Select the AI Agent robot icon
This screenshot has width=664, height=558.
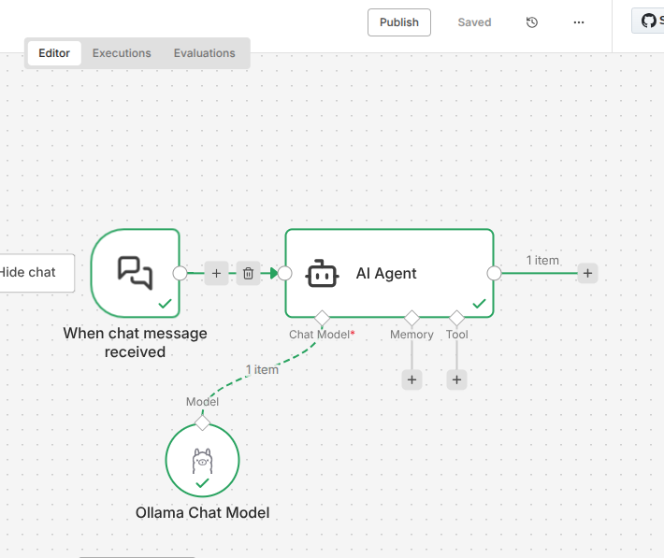coord(323,274)
